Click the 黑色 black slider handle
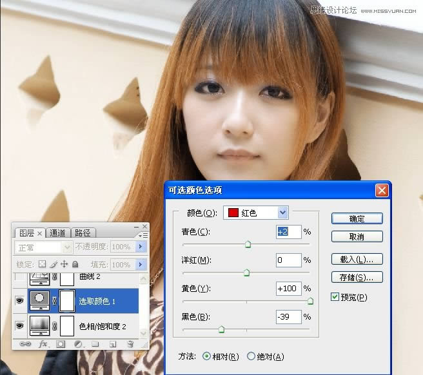 pyautogui.click(x=221, y=329)
